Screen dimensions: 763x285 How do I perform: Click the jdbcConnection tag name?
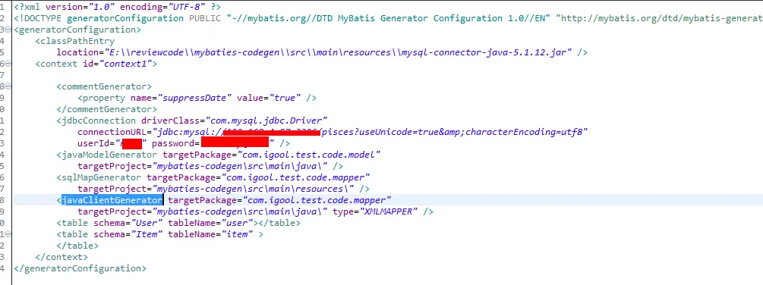click(99, 121)
